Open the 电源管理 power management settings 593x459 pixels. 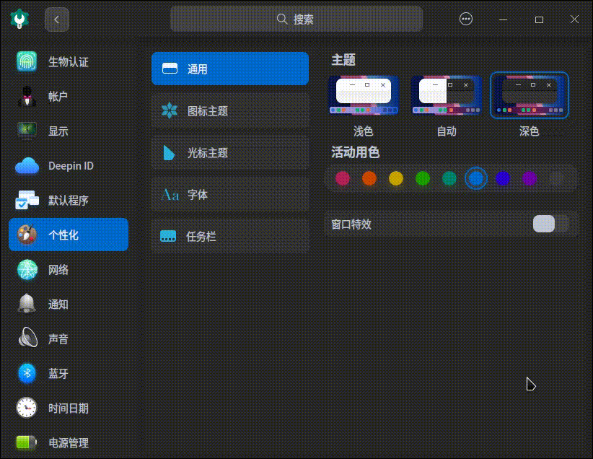coord(69,443)
